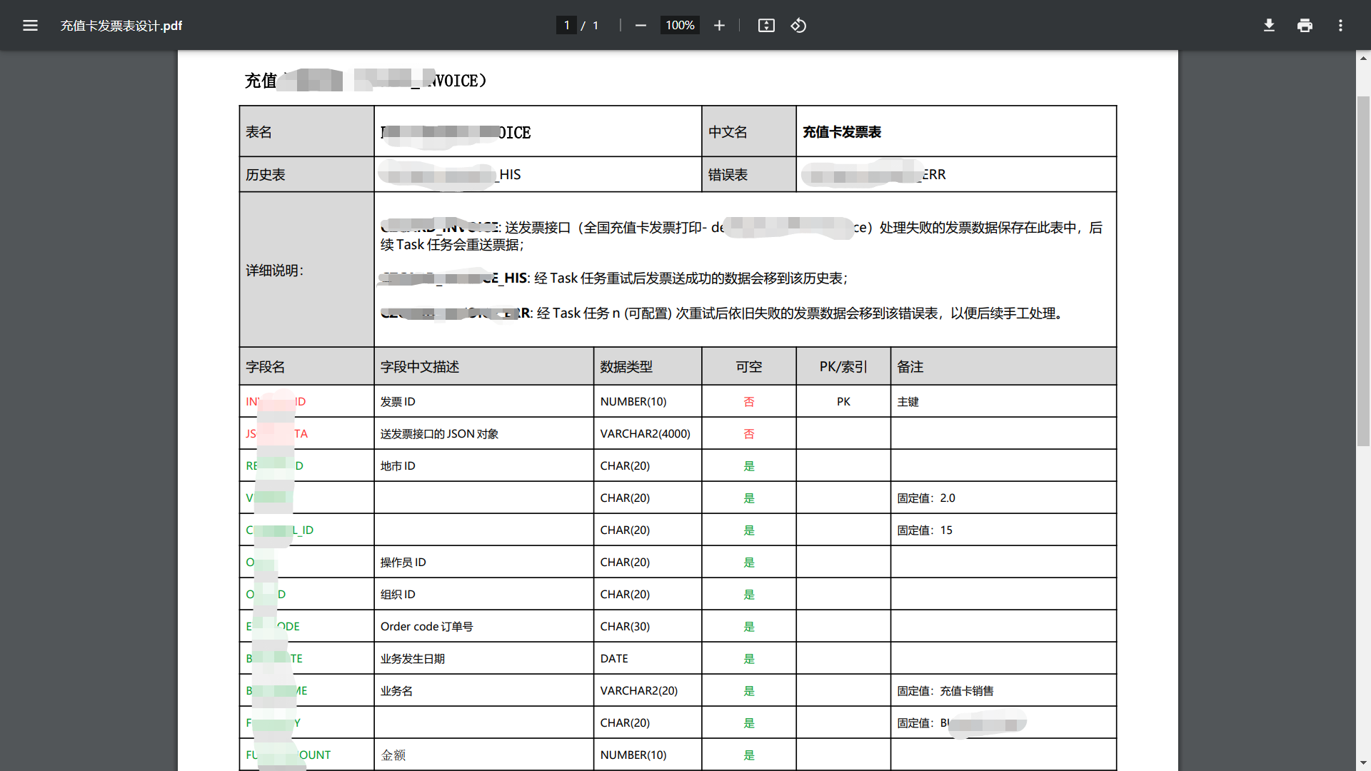
Task: Open the sidebar menu hamburger icon
Action: point(30,26)
